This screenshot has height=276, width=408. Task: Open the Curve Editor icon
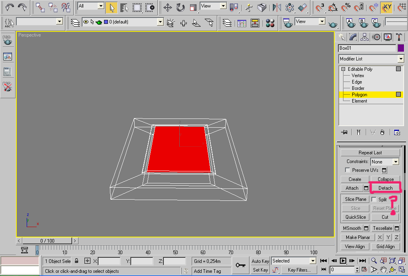click(242, 23)
